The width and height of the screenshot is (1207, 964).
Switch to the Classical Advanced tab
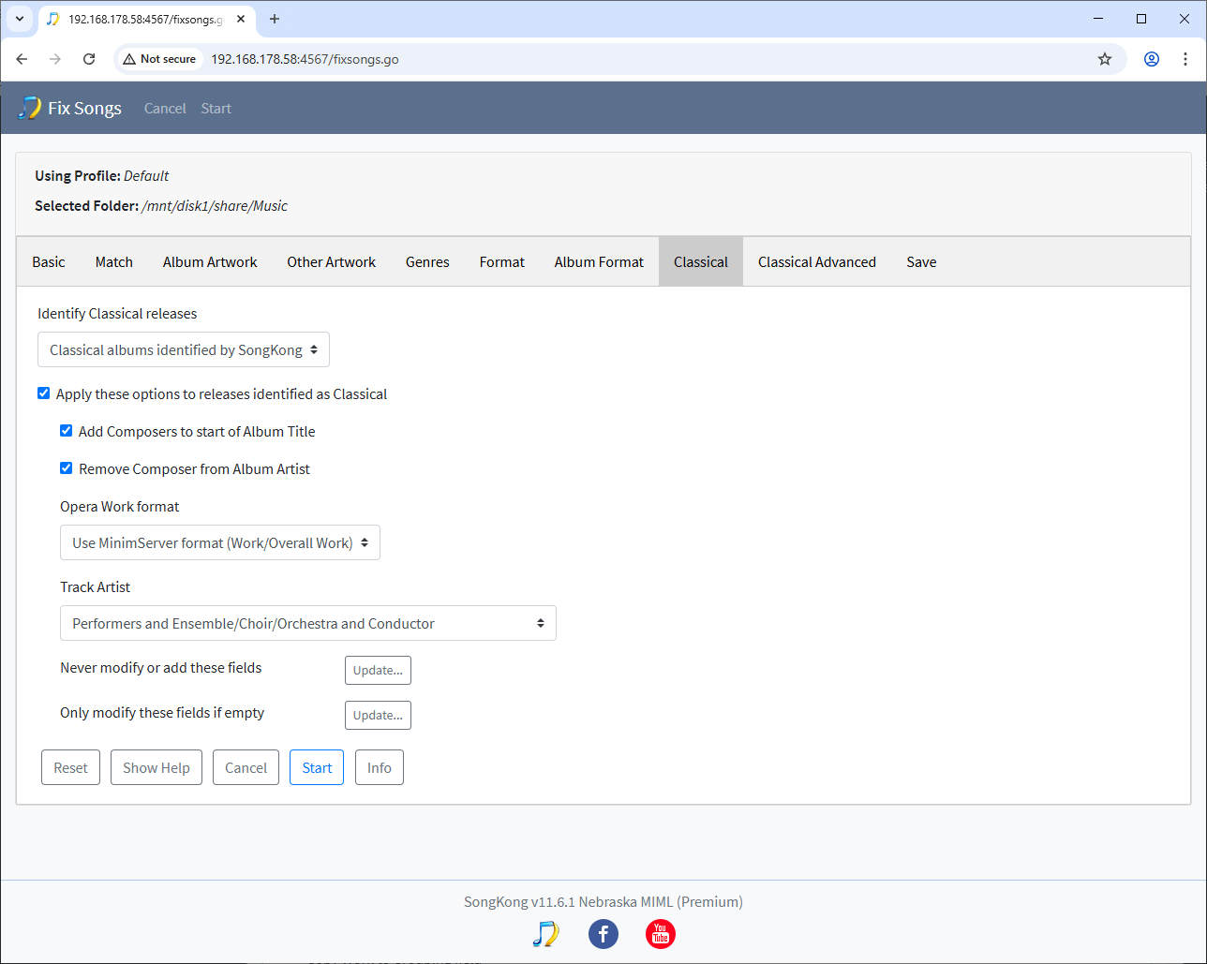817,262
